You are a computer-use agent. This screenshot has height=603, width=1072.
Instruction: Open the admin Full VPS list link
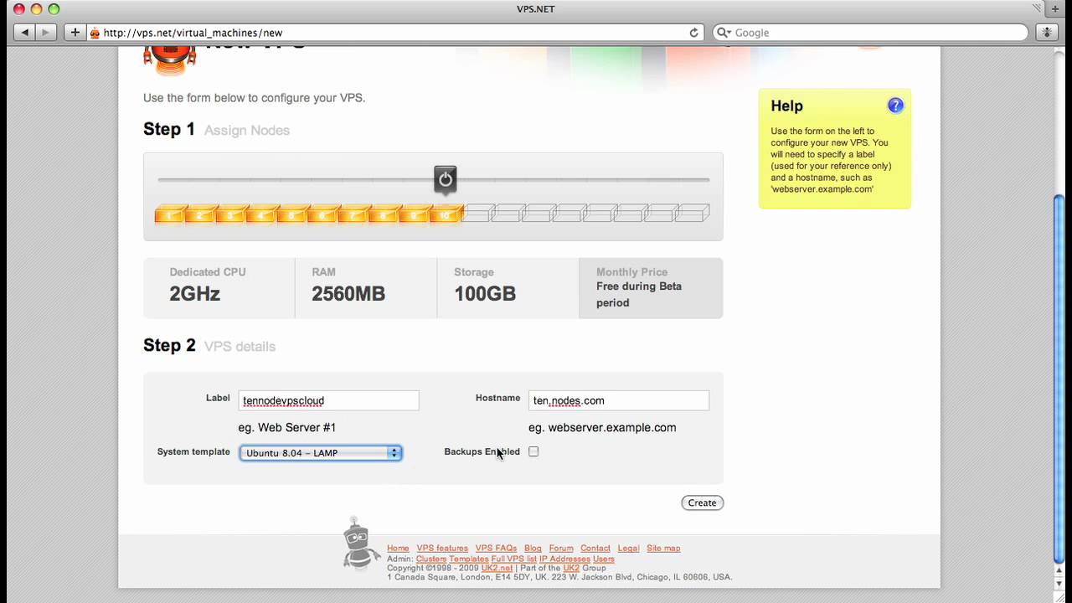514,559
